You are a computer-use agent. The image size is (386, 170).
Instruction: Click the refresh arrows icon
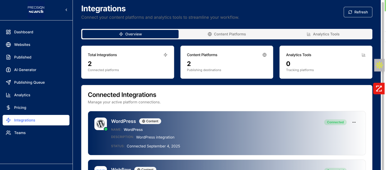tap(350, 12)
